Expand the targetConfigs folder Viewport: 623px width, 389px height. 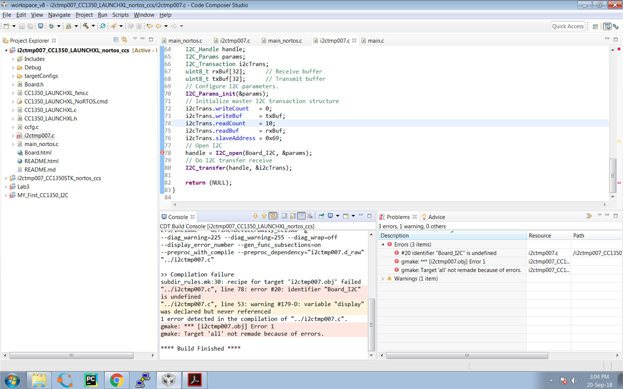(x=14, y=76)
